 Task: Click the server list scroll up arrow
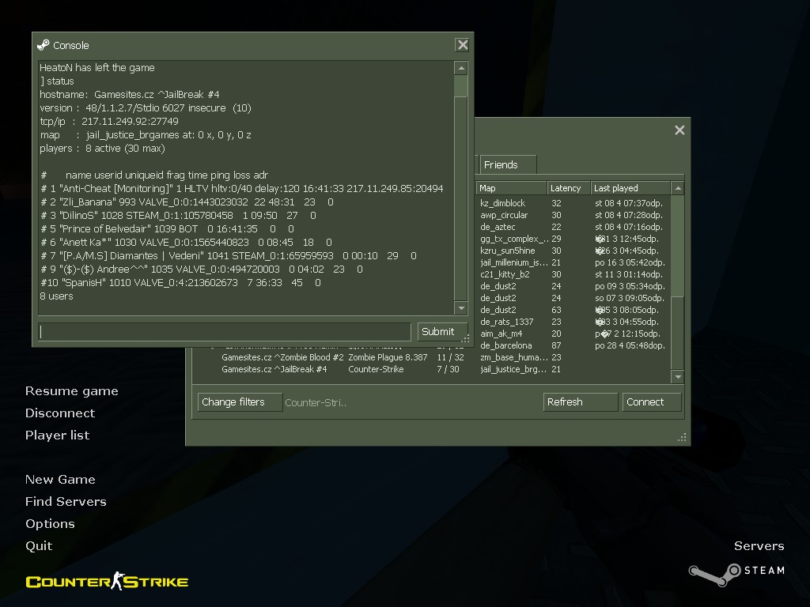coord(678,188)
